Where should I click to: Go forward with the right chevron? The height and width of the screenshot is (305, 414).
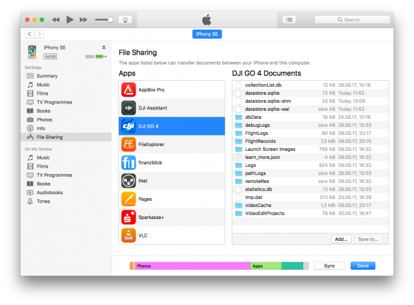click(x=39, y=34)
